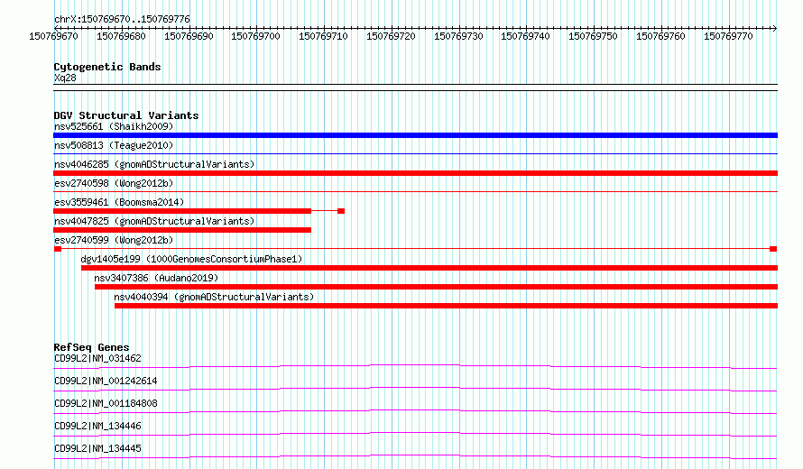The image size is (803, 469).
Task: Click the red nsv3407386 variant bar
Action: tap(437, 287)
